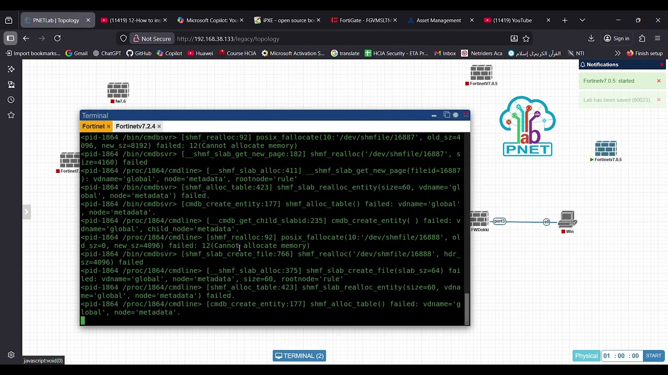
Task: Open Netriders Aca bookmark
Action: click(482, 53)
